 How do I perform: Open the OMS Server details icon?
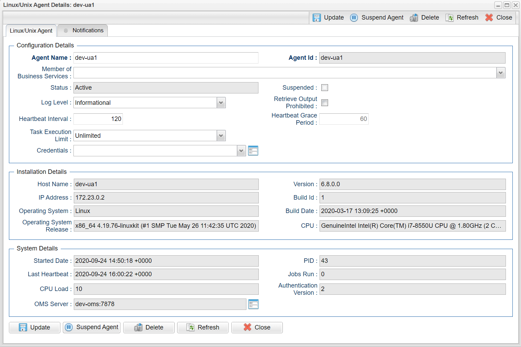253,304
